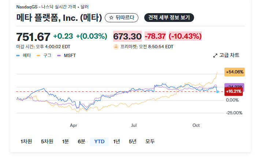Select the 1차원 time range
This screenshot has height=159, width=264.
(x=26, y=141)
